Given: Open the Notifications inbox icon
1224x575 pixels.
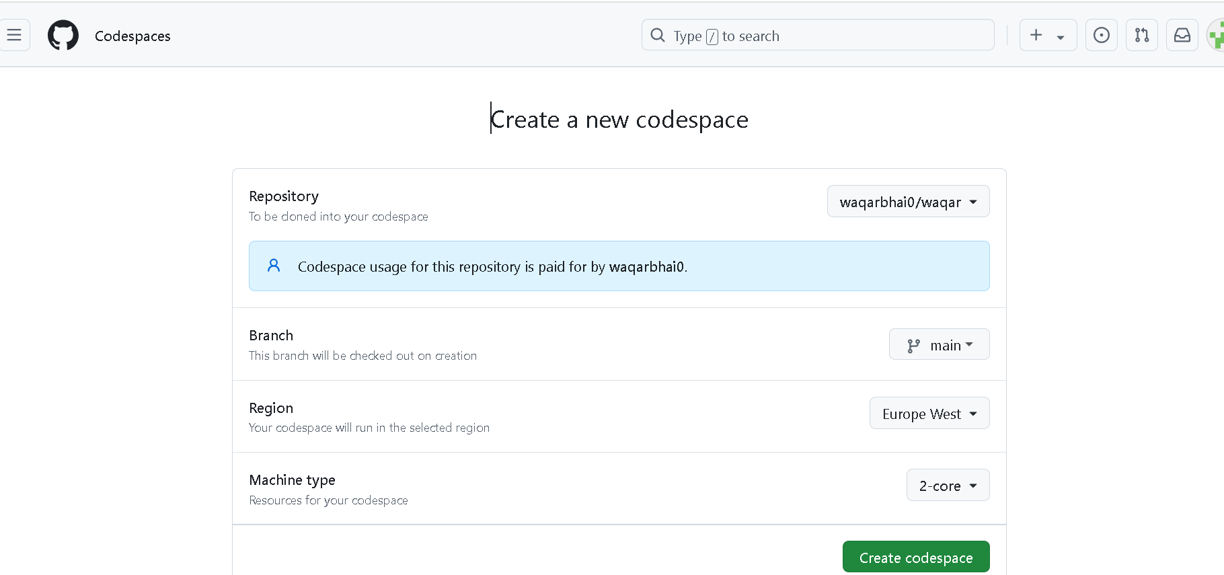Looking at the screenshot, I should (x=1182, y=35).
